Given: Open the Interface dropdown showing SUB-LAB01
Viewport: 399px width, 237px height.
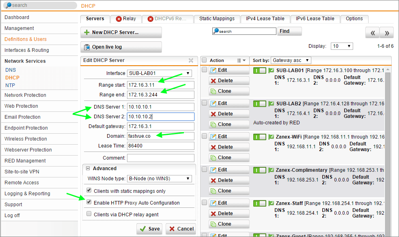Looking at the screenshot, I should [159, 73].
